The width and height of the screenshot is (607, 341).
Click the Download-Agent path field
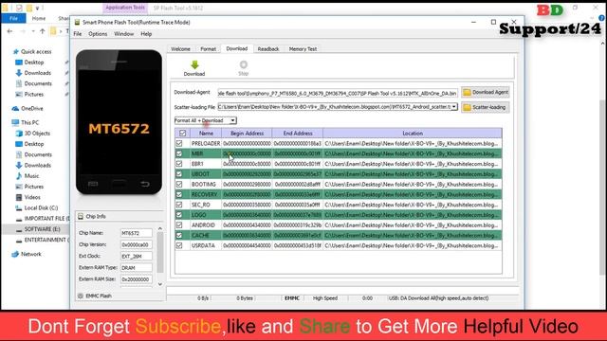(x=338, y=93)
